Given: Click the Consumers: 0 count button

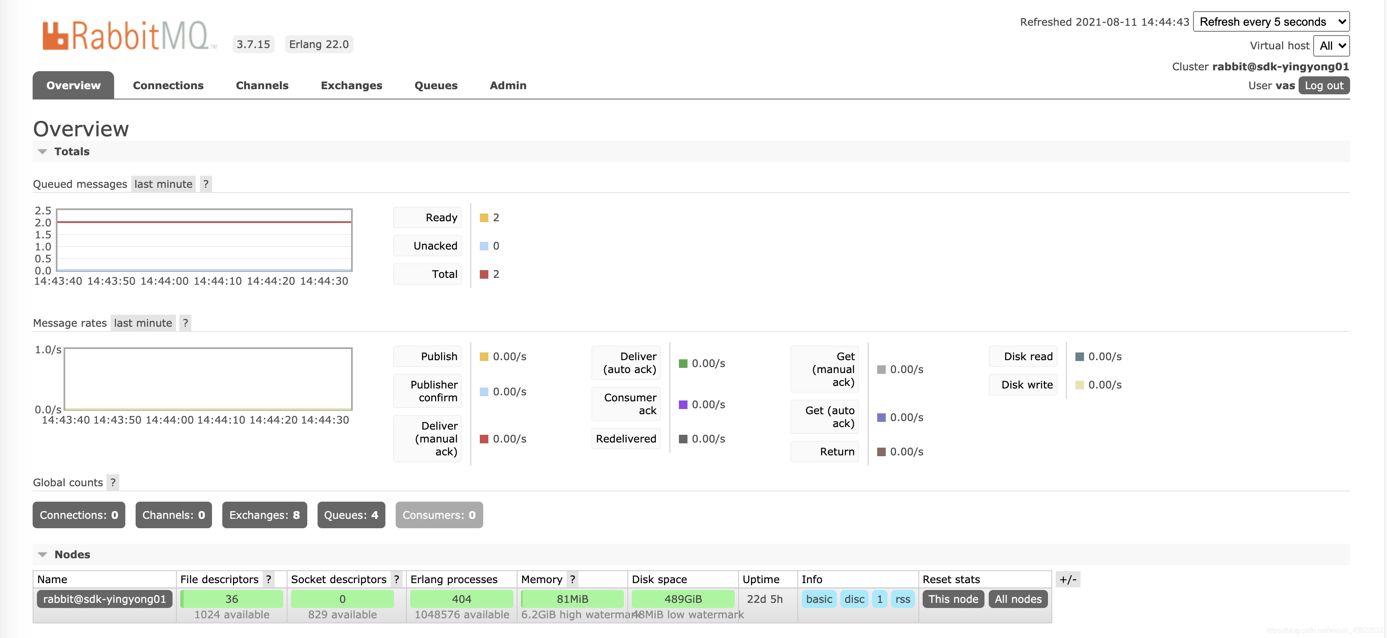Looking at the screenshot, I should click(x=439, y=515).
